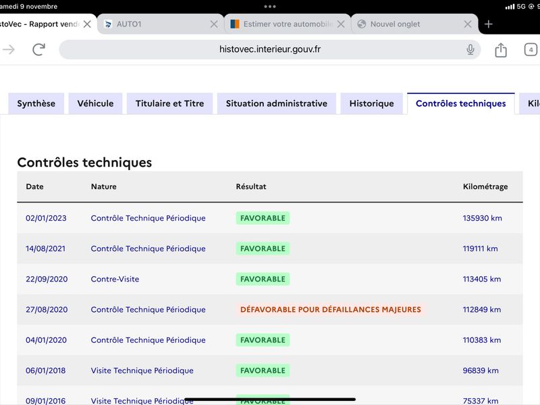Click the Date column header

[x=35, y=187]
